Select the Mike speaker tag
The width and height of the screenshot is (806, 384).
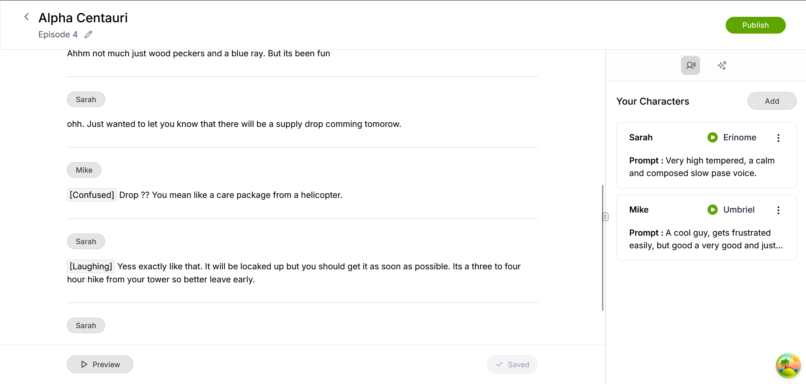[84, 170]
